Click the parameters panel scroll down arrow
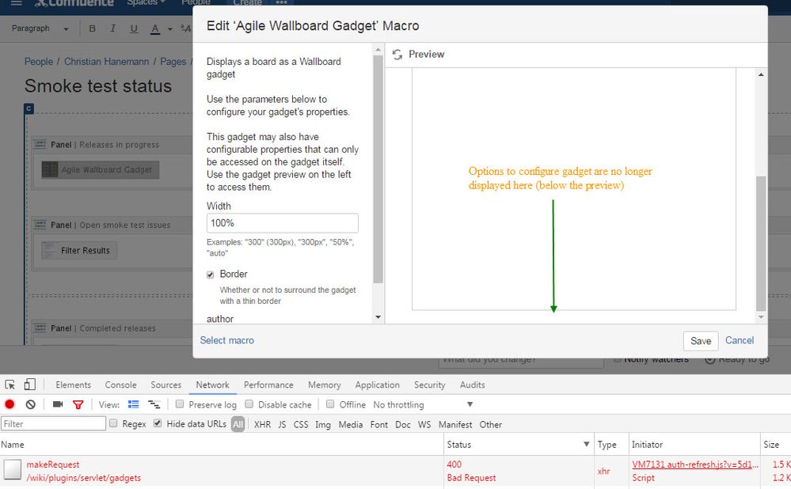 (x=378, y=317)
